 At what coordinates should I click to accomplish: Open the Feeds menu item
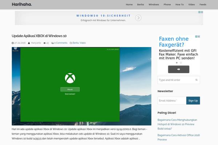pos(203,5)
